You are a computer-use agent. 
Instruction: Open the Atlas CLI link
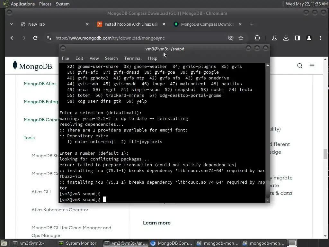[41, 192]
